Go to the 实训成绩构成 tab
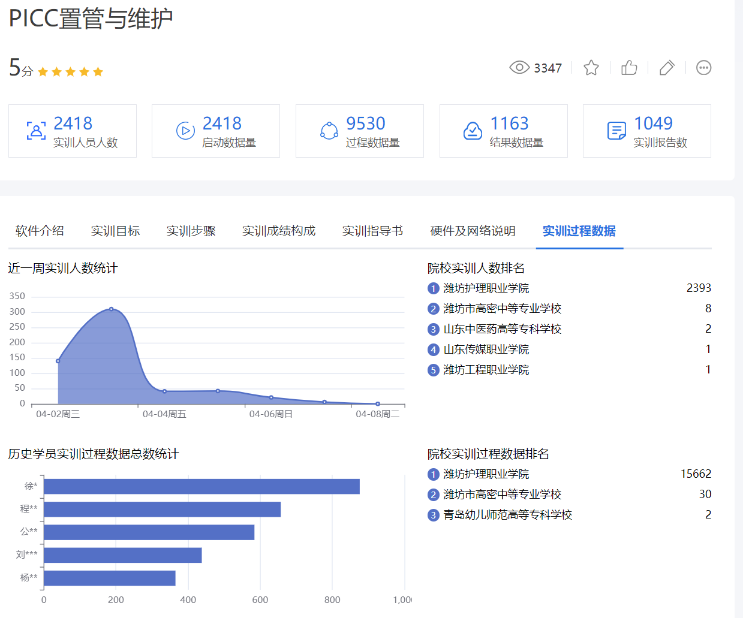Image resolution: width=743 pixels, height=618 pixels. 278,231
